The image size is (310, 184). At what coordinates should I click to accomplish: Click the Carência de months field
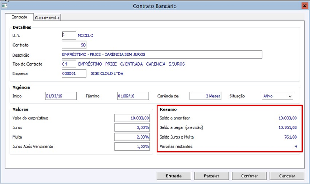pos(205,96)
